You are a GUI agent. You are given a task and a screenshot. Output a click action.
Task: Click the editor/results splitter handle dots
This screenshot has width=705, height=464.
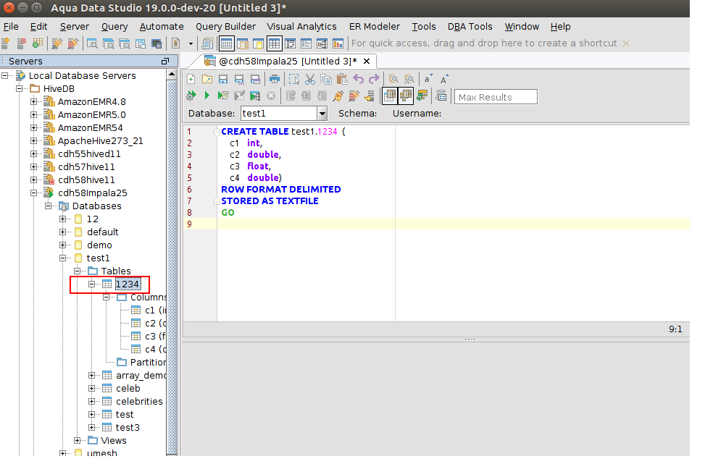click(470, 339)
